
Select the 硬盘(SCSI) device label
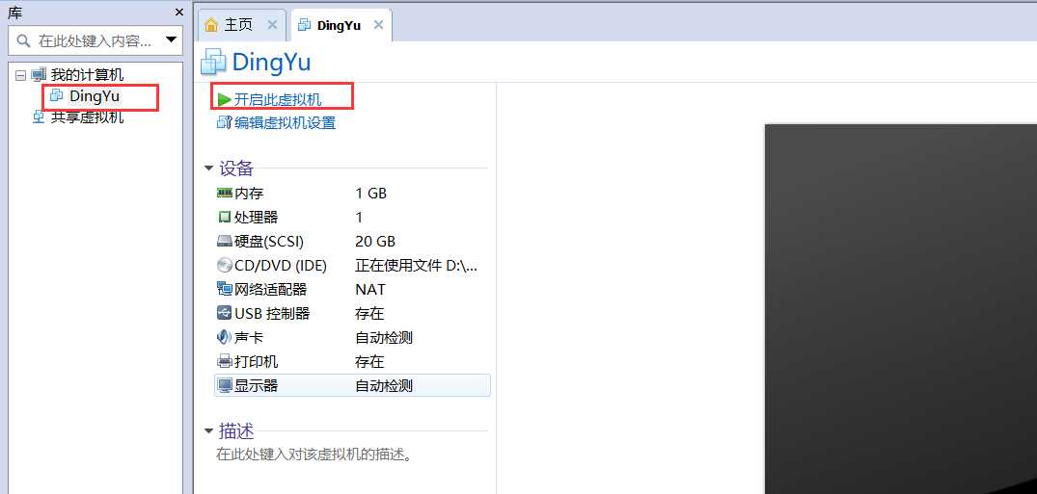click(x=269, y=241)
